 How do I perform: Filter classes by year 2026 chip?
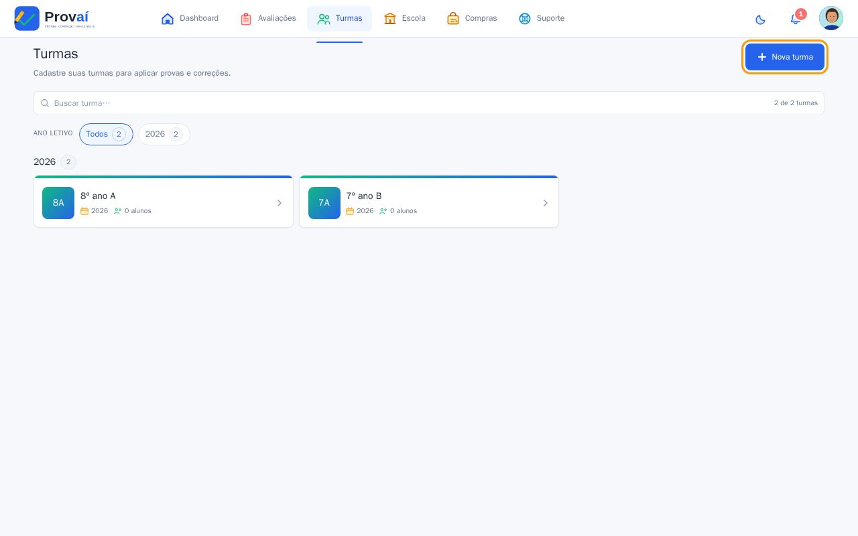click(164, 134)
